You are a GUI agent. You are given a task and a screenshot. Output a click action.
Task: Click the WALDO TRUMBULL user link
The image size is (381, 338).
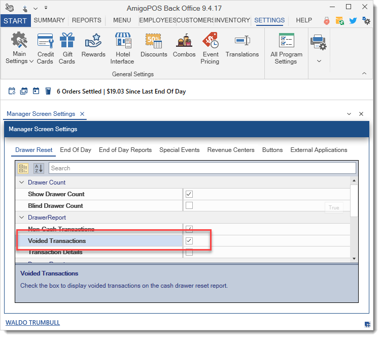(x=31, y=323)
